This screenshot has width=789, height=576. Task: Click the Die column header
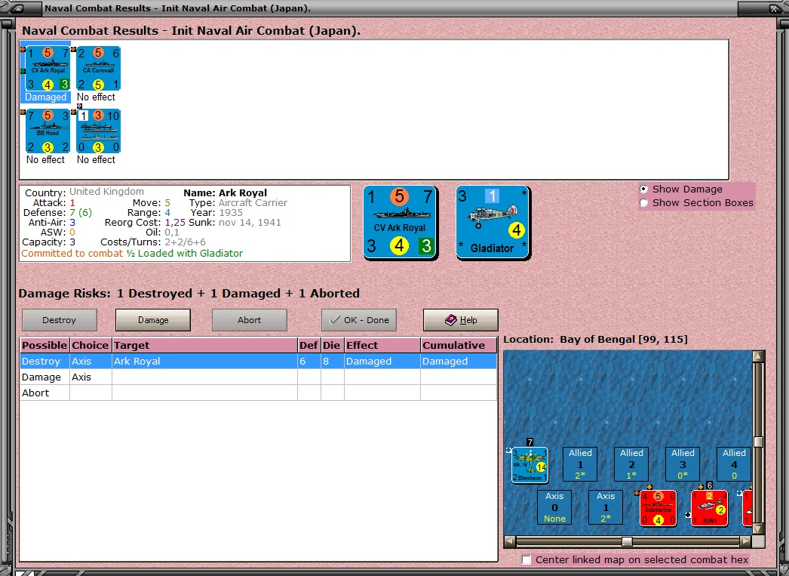click(332, 346)
